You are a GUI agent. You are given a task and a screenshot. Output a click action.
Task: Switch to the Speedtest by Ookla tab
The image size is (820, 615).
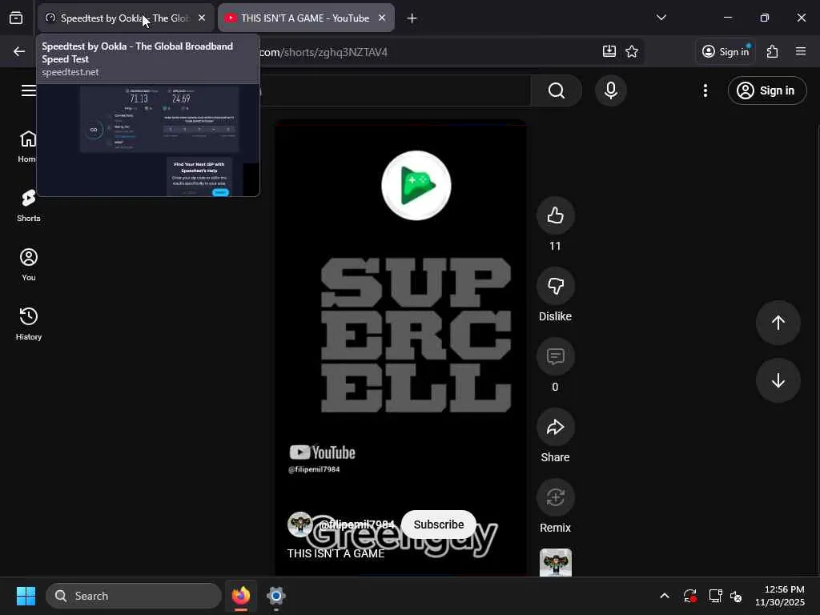126,18
